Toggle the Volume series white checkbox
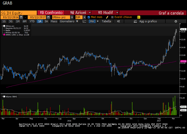The width and height of the screenshot is (187, 134). (x=4, y=97)
